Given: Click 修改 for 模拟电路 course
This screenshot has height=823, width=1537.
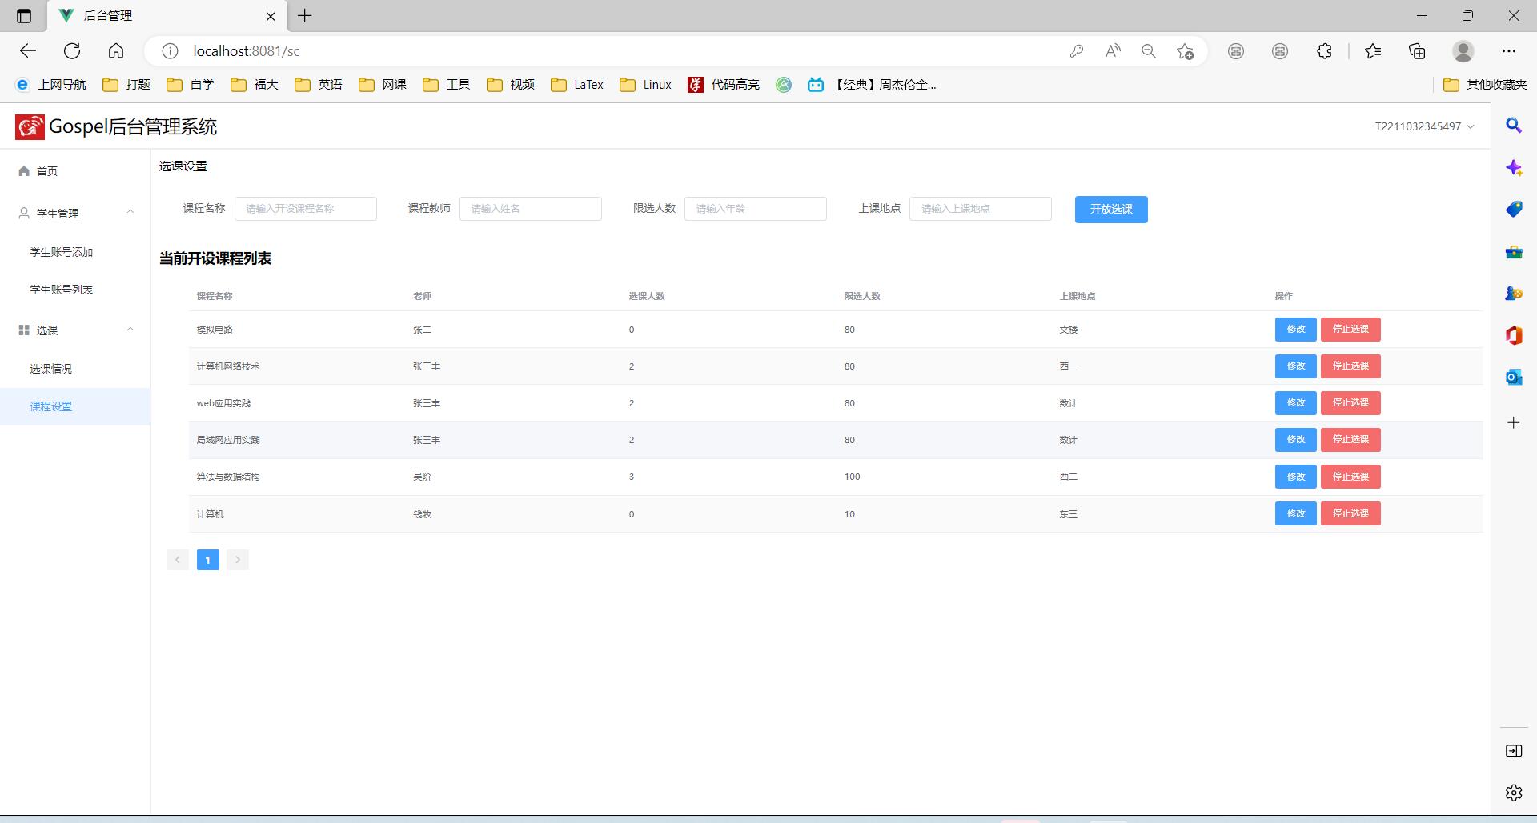Looking at the screenshot, I should pyautogui.click(x=1295, y=330).
